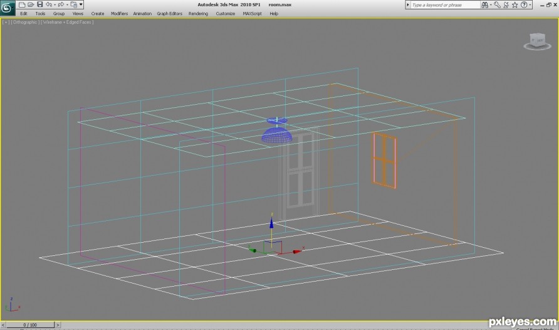Click the Undo arrow icon

point(49,4)
